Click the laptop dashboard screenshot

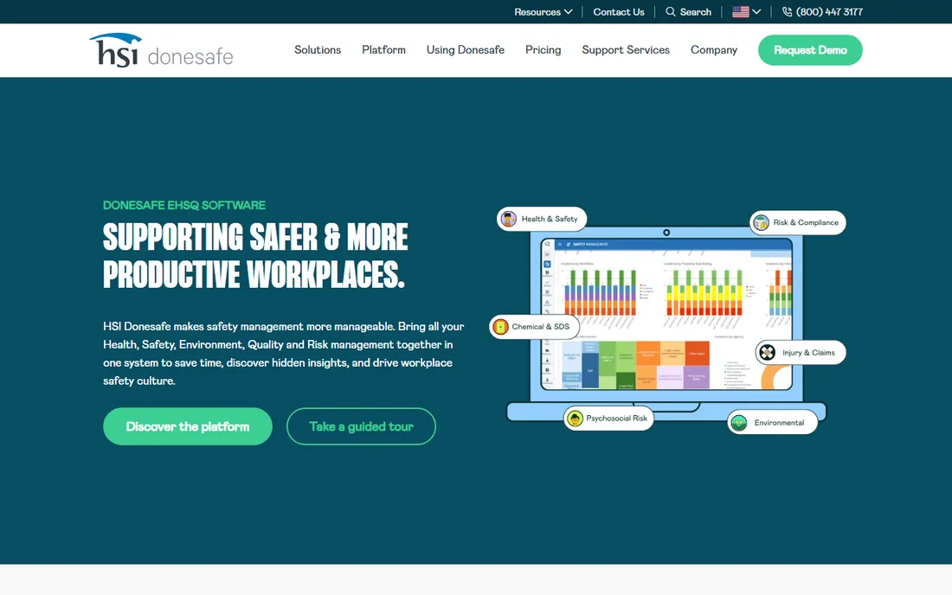pos(666,314)
